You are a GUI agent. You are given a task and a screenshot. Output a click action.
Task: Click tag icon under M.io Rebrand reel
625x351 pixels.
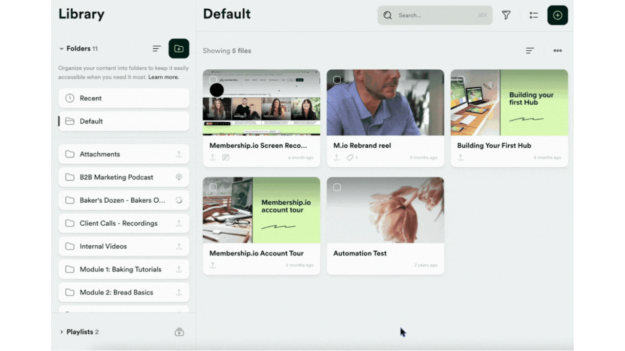point(350,157)
